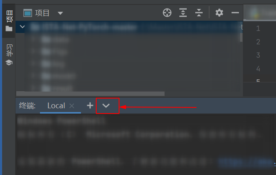Expand all items in project tree
Image resolution: width=276 pixels, height=175 pixels.
pyautogui.click(x=183, y=13)
